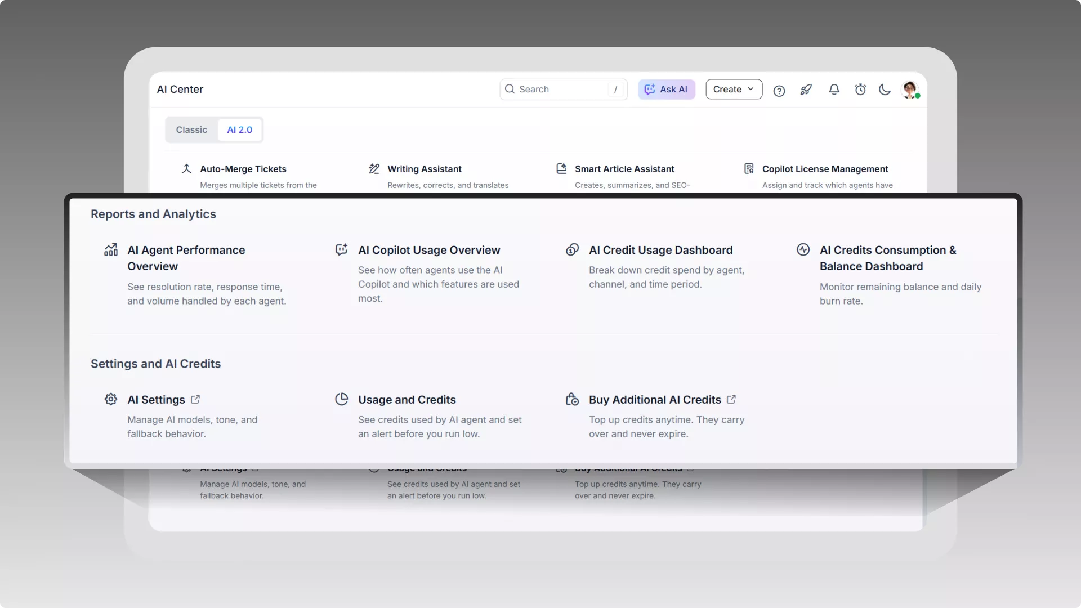The image size is (1081, 608).
Task: Open AI Settings
Action: 156,400
